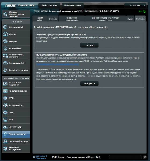Click firmware version 3.0.0.6.102_56259 link
The width and height of the screenshot is (150, 161).
click(x=109, y=11)
